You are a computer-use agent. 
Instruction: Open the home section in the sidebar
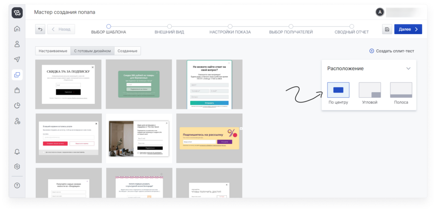pos(17,29)
